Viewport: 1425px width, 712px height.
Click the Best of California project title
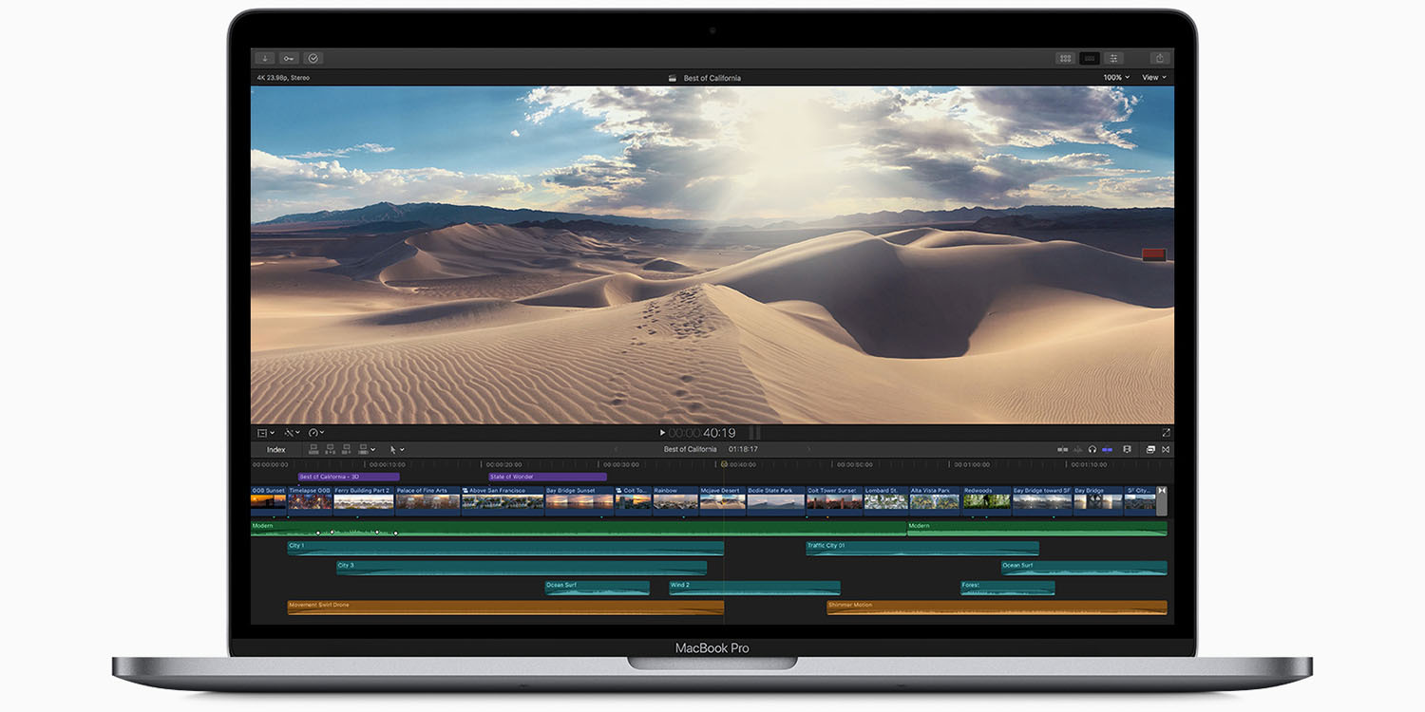click(x=712, y=78)
